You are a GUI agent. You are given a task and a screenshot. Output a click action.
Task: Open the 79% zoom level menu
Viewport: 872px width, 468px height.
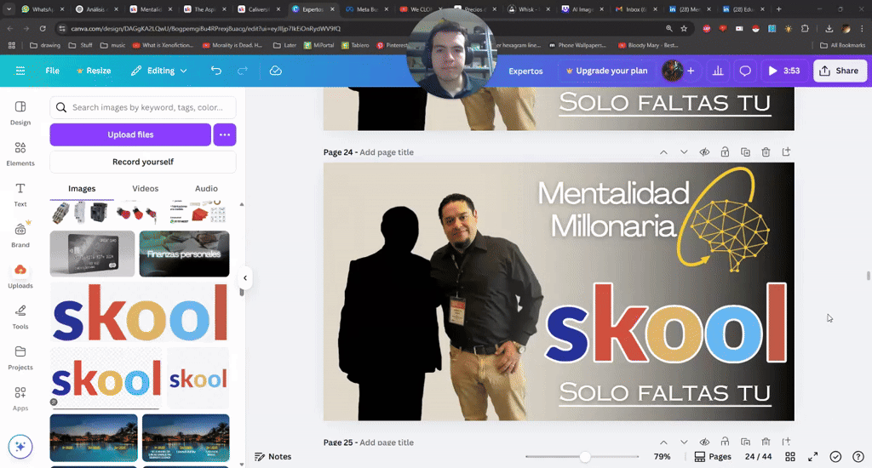coord(662,456)
